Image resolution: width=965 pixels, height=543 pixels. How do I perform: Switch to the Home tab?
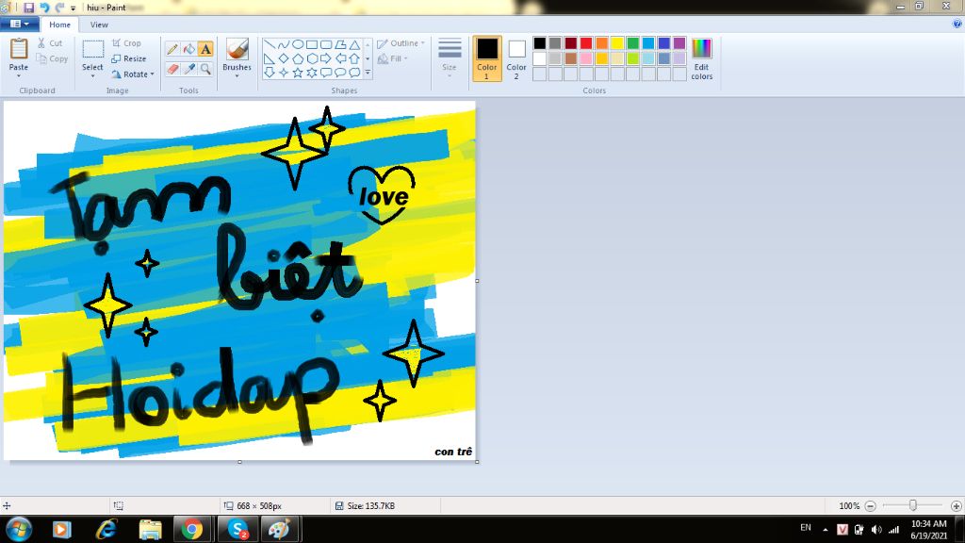click(59, 25)
